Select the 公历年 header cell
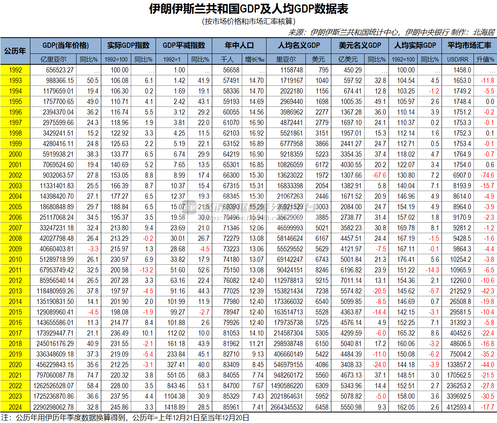This screenshot has width=497, height=423. (16, 51)
